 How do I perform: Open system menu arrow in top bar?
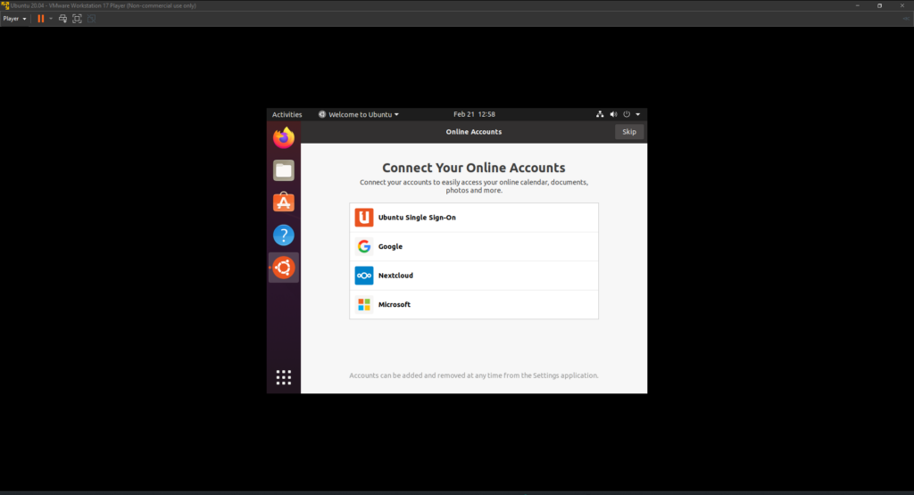click(x=638, y=114)
